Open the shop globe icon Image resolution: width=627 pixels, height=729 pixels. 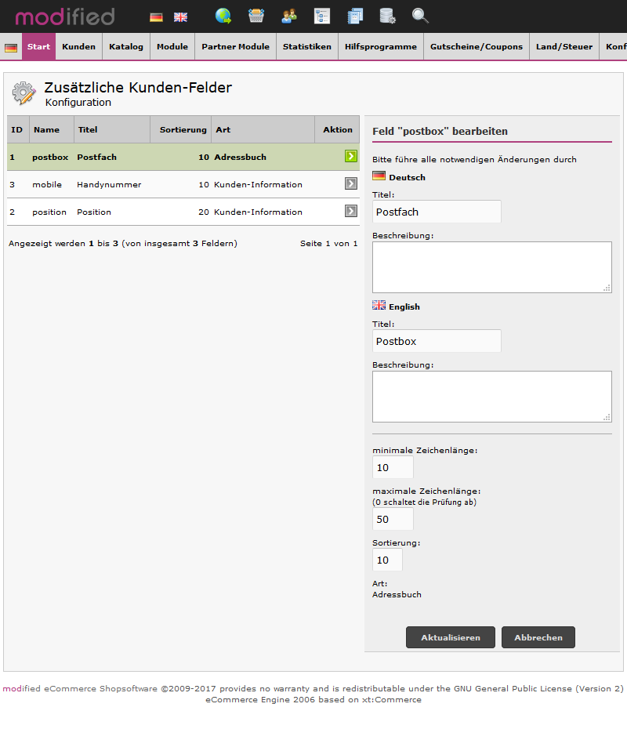(223, 16)
